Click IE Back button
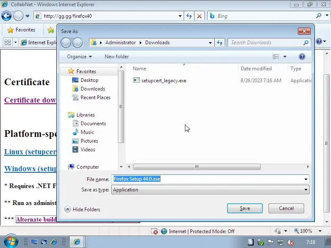This screenshot has width=331, height=248. tap(6, 16)
